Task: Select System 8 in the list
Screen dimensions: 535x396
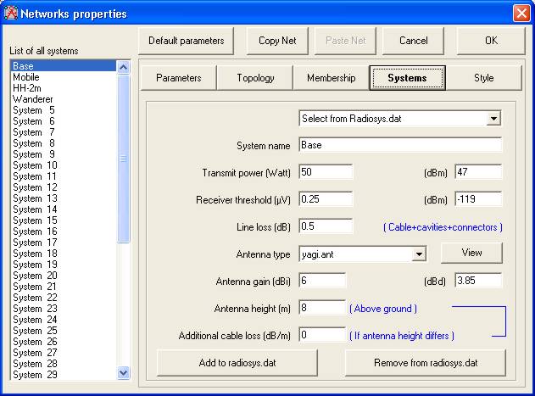Action: pos(64,143)
